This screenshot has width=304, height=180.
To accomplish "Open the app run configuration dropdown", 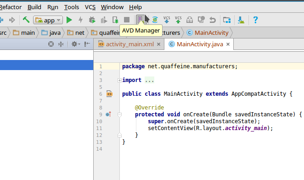I will [48, 20].
